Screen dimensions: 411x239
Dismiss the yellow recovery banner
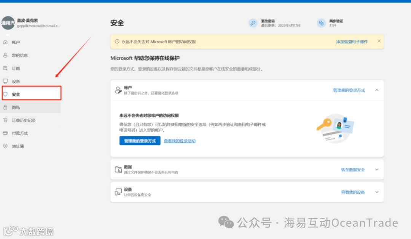point(379,41)
